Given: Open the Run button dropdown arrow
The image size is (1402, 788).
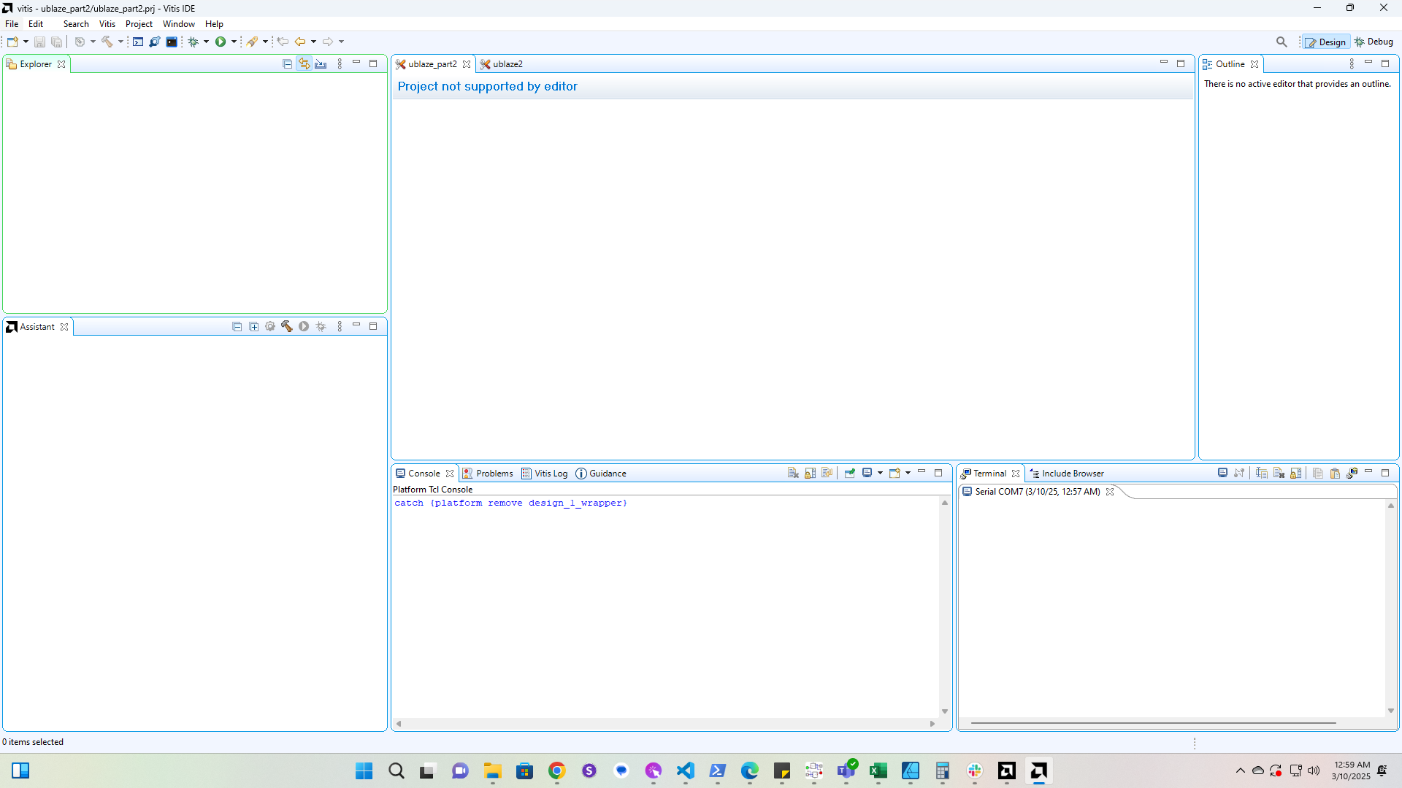Looking at the screenshot, I should [234, 42].
